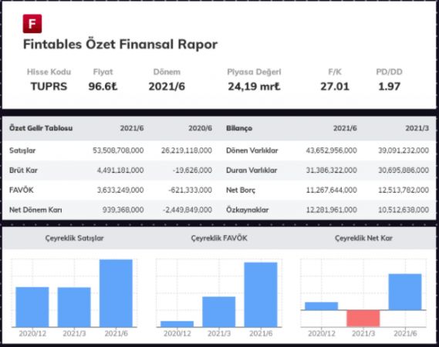Image resolution: width=439 pixels, height=347 pixels.
Task: Click the Dönen Varlıklar label
Action: [252, 150]
